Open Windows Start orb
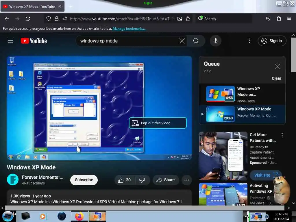 [7, 216]
